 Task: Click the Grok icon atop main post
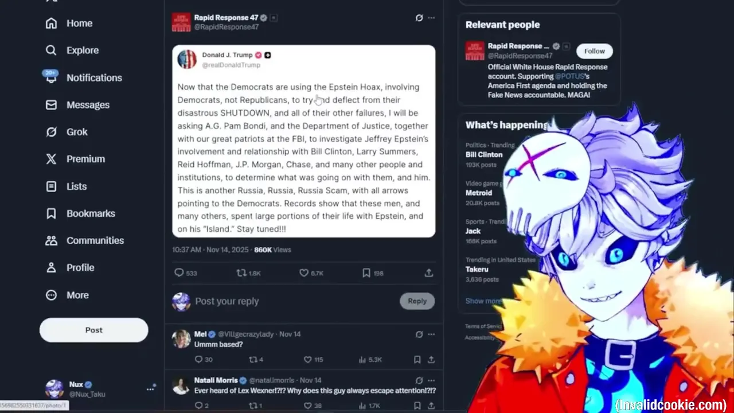(419, 18)
